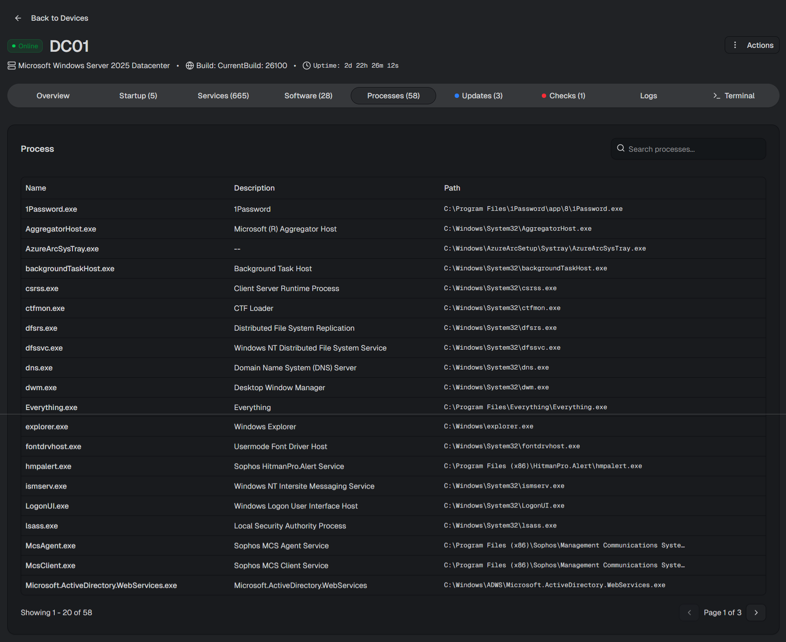This screenshot has height=642, width=786.
Task: Select the lsass.exe process row
Action: tap(41, 526)
